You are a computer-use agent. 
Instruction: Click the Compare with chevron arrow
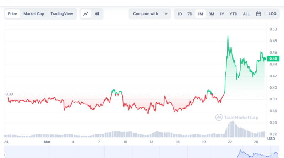coord(166,14)
